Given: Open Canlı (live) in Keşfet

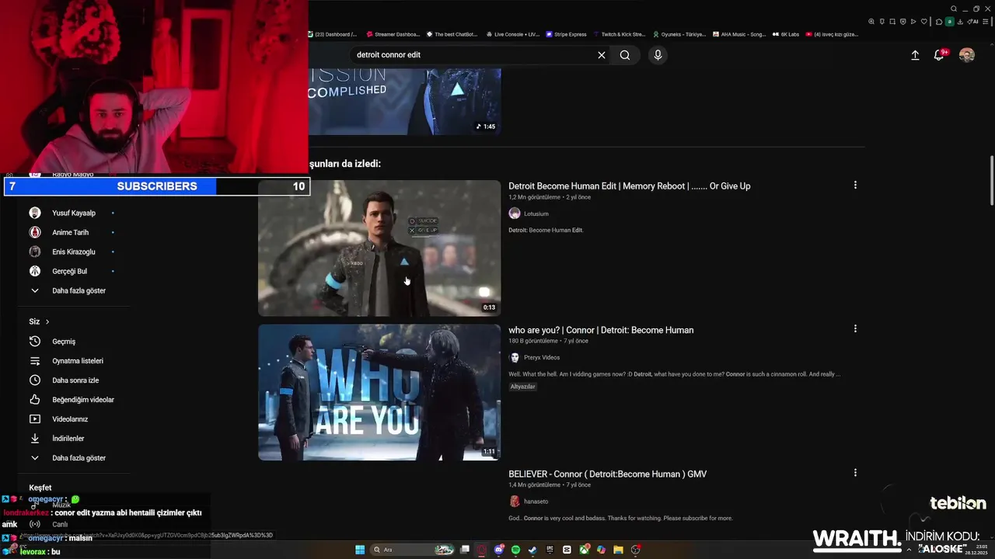Looking at the screenshot, I should point(59,524).
